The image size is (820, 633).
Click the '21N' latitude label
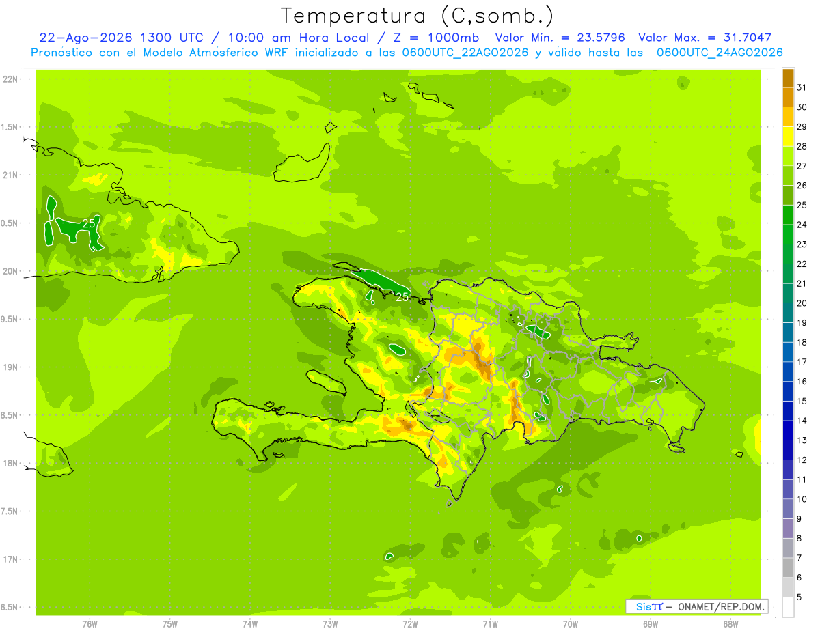click(x=10, y=175)
